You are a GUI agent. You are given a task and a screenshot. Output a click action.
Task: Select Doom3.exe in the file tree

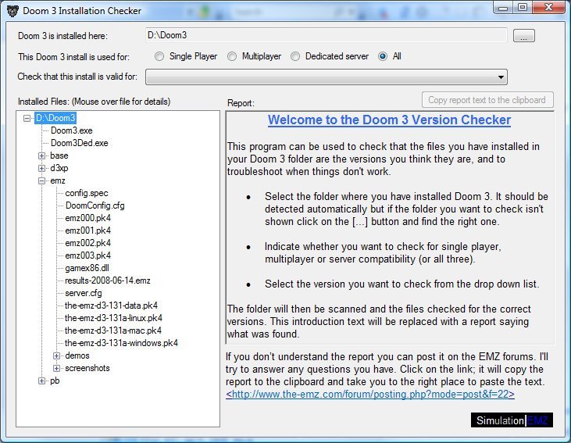pos(71,130)
